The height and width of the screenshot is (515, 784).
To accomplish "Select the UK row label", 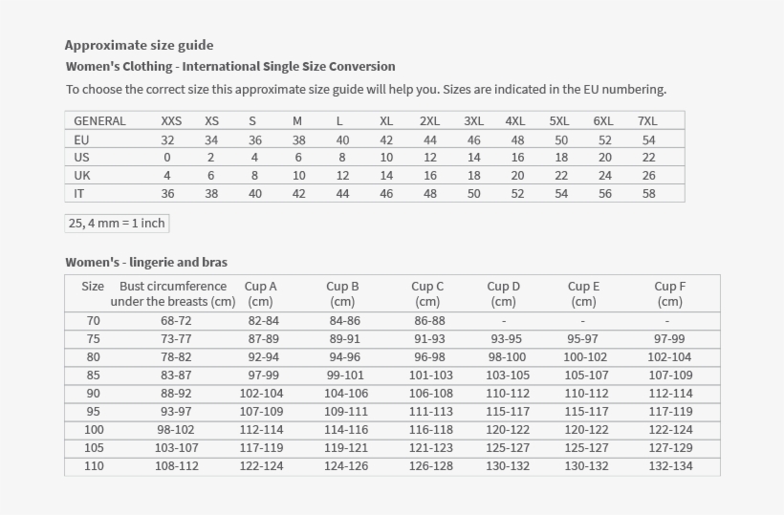I will [82, 176].
